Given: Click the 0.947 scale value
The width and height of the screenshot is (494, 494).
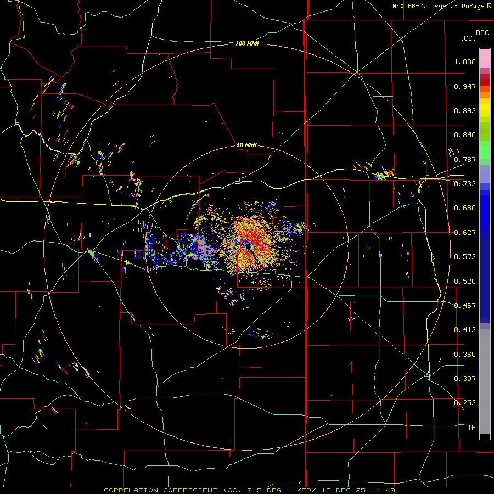Looking at the screenshot, I should pos(465,86).
